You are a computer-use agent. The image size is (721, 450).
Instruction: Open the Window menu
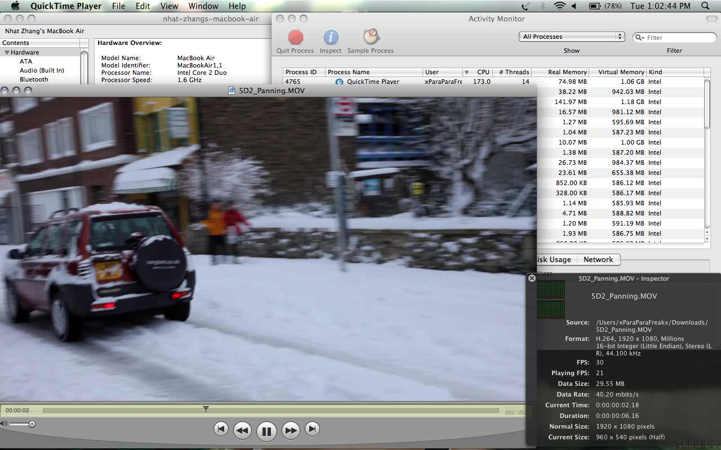point(203,6)
